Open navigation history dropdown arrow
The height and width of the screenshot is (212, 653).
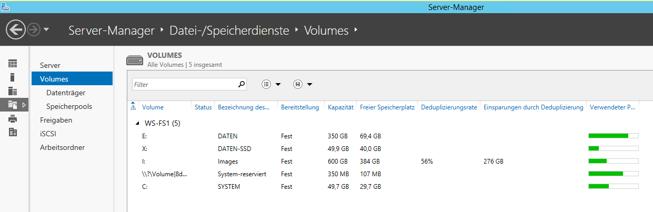(46, 30)
